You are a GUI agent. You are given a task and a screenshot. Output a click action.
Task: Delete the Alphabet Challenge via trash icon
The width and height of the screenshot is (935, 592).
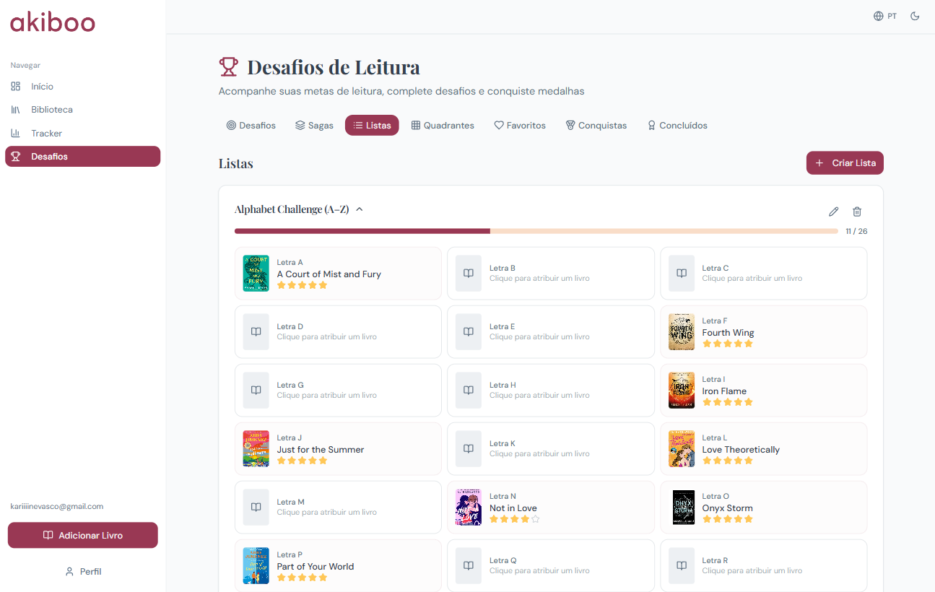point(857,212)
